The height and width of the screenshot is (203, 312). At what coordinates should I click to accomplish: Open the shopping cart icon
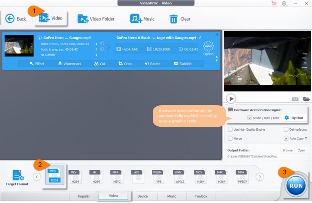pos(274,4)
